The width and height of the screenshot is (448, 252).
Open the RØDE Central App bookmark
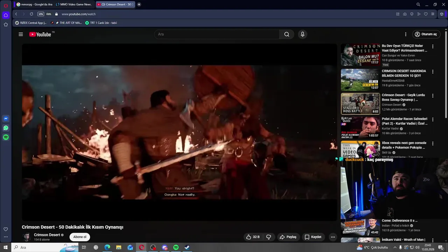coord(31,23)
